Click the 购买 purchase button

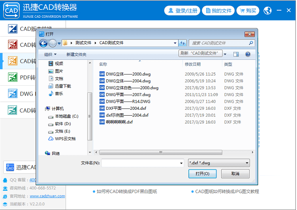tap(248, 11)
